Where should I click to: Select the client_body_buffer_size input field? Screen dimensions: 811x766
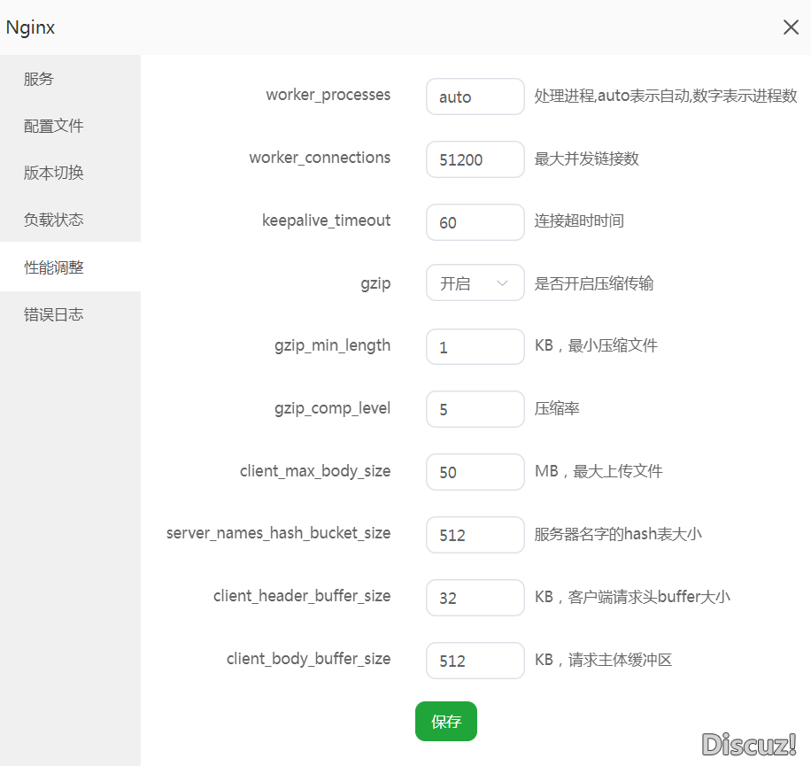pyautogui.click(x=475, y=661)
